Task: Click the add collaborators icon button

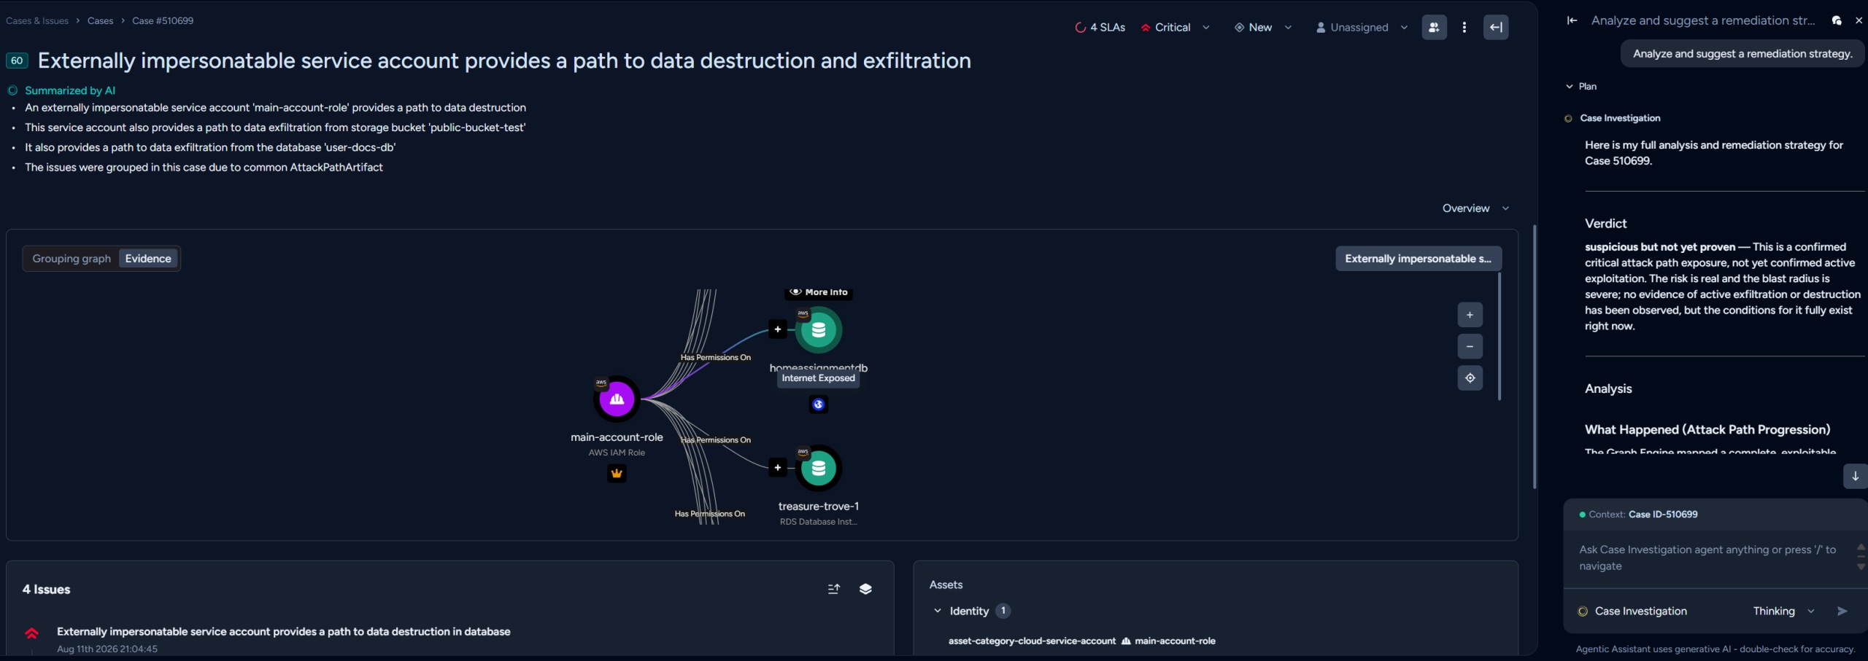Action: [x=1434, y=28]
